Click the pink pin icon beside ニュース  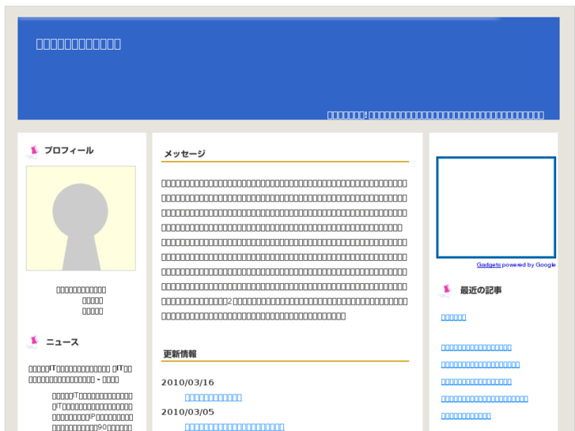pos(32,342)
